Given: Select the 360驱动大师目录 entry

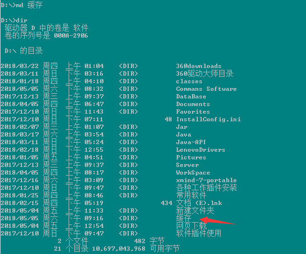Looking at the screenshot, I should click(204, 74).
